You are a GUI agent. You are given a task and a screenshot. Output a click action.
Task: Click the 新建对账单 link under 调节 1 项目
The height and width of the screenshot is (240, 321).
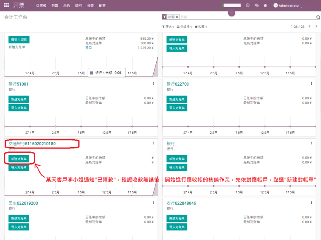click(17, 47)
